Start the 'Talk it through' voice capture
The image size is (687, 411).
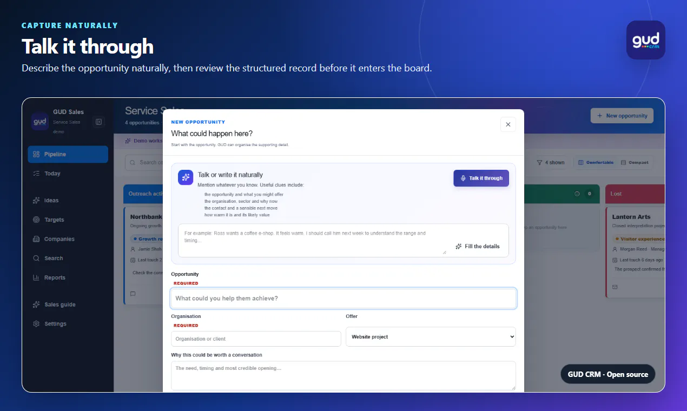(x=481, y=178)
